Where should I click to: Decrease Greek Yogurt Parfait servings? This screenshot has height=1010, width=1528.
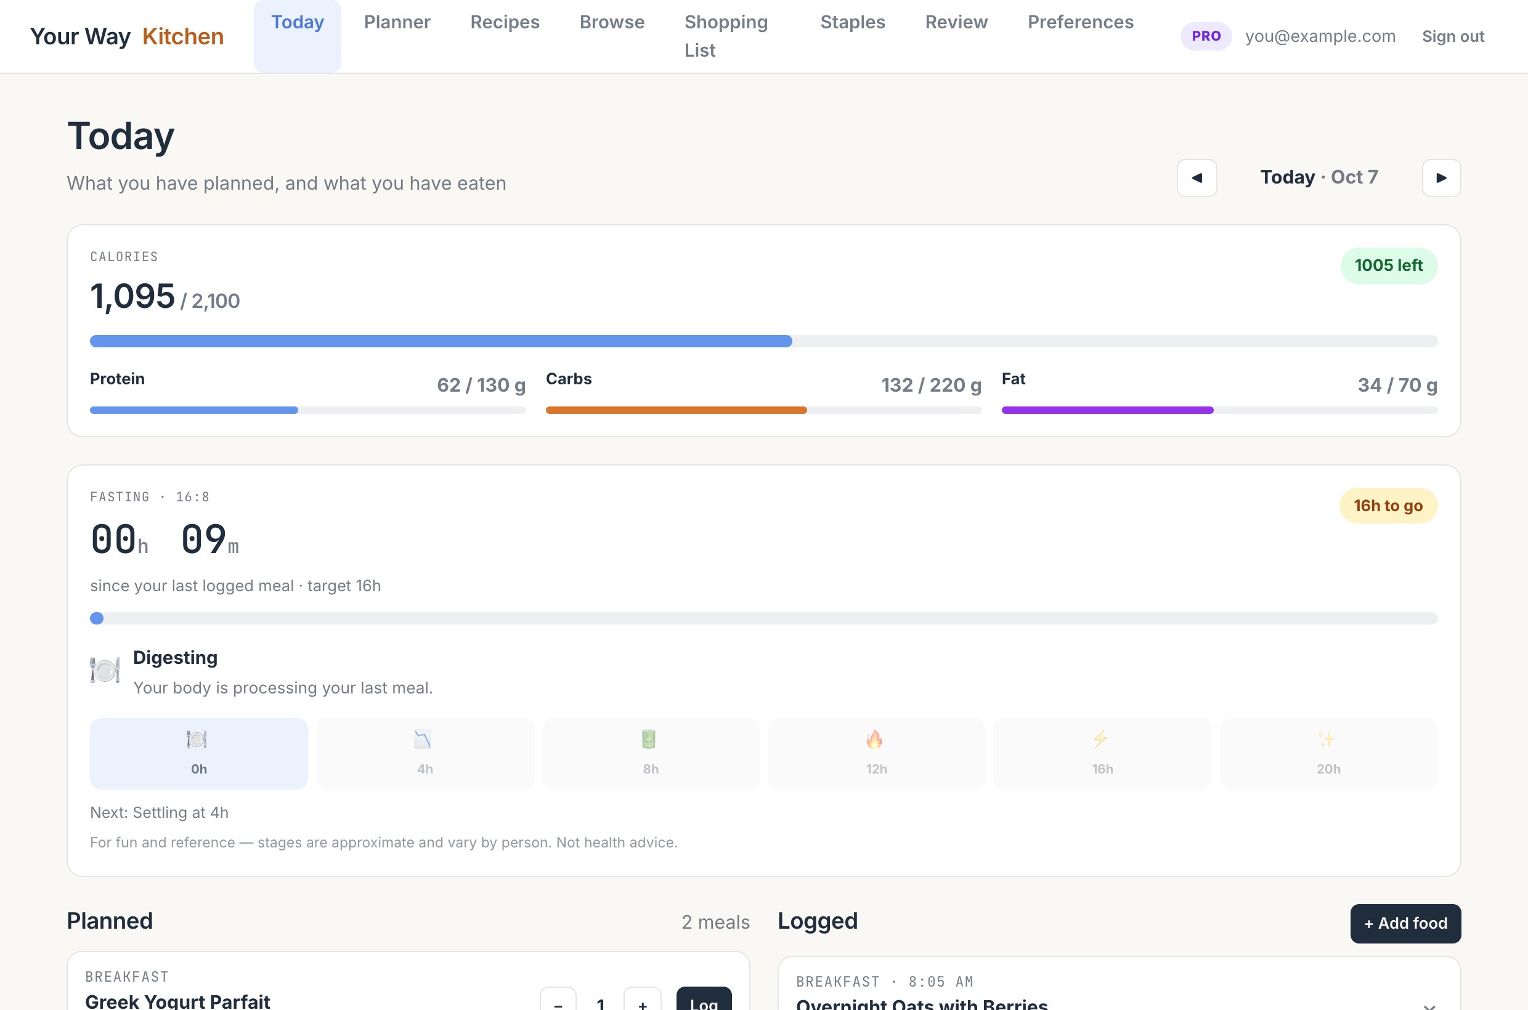[x=558, y=1000]
